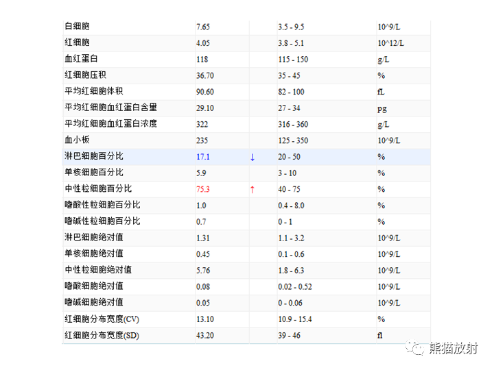
Task: Click the value 0.08
Action: [x=203, y=287]
